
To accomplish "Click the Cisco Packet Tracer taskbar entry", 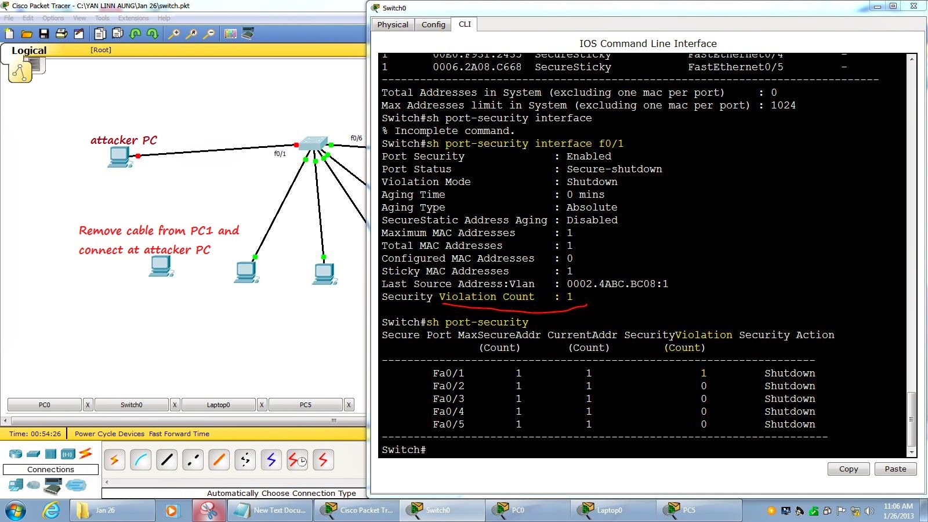I will [357, 510].
